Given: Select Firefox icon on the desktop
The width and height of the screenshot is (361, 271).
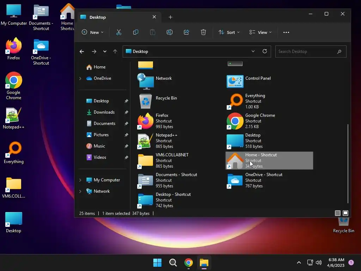Looking at the screenshot, I should 14,49.
